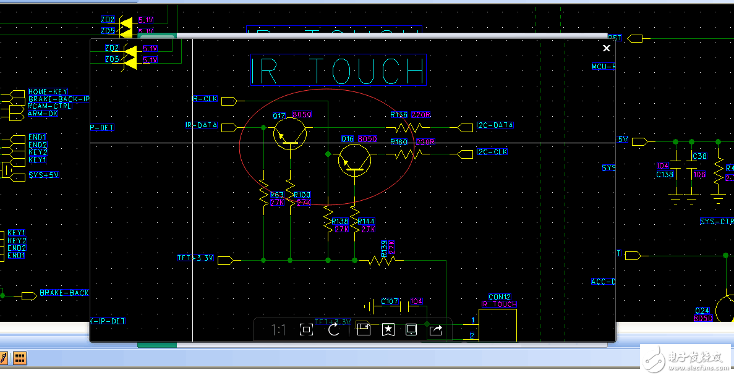Screen dimensions: 734x378
Task: Reset the image viewer to 1:1 zoom
Action: [x=278, y=330]
